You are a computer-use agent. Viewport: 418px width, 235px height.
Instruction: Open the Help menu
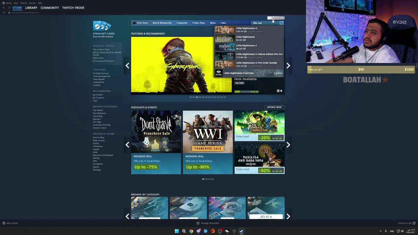click(x=40, y=3)
